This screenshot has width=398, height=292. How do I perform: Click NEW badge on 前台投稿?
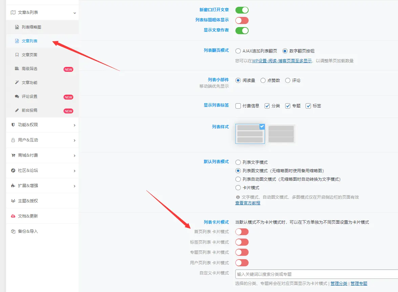coord(68,111)
